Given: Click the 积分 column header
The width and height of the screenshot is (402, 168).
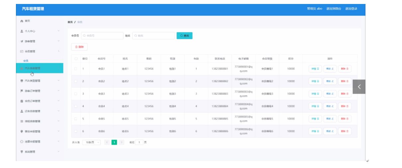Looking at the screenshot, I should tap(291, 59).
